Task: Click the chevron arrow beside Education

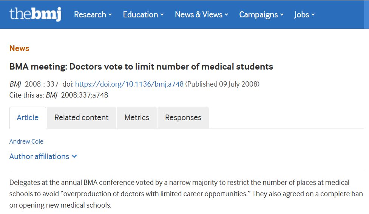Action: tap(162, 15)
